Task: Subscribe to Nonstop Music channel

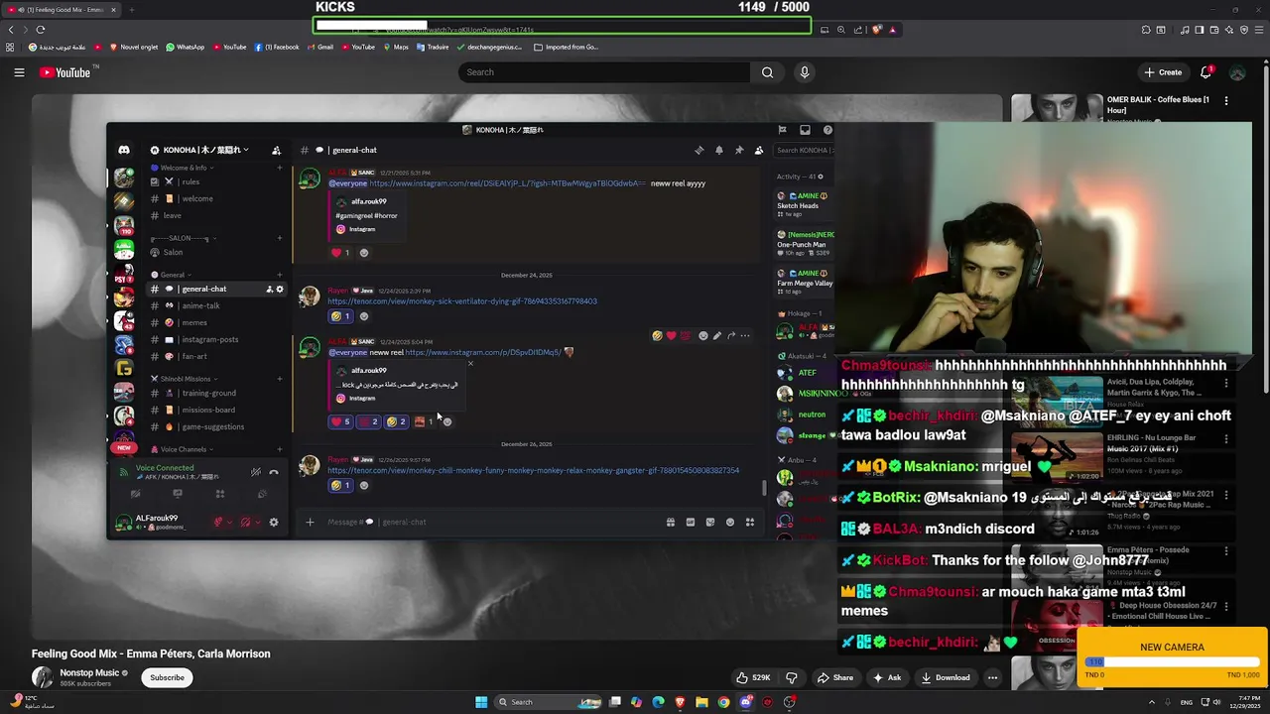Action: point(167,677)
